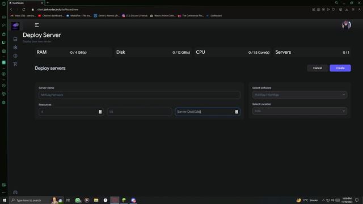Click the Create button
Viewport: 363px width, 204px height.
tap(340, 68)
